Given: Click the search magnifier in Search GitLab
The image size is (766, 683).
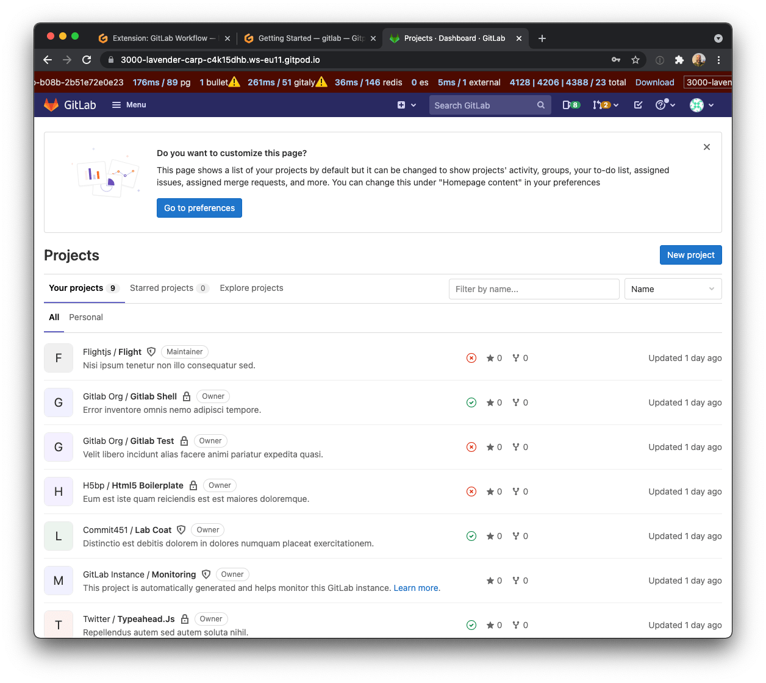Looking at the screenshot, I should pyautogui.click(x=540, y=105).
